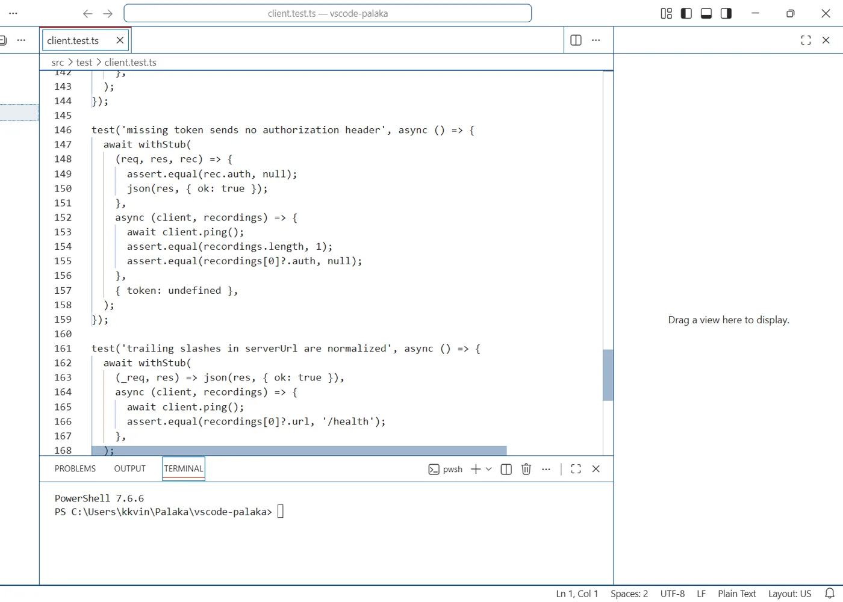The image size is (843, 602).
Task: Click the editor vertical scrollbar thumb
Action: (608, 375)
